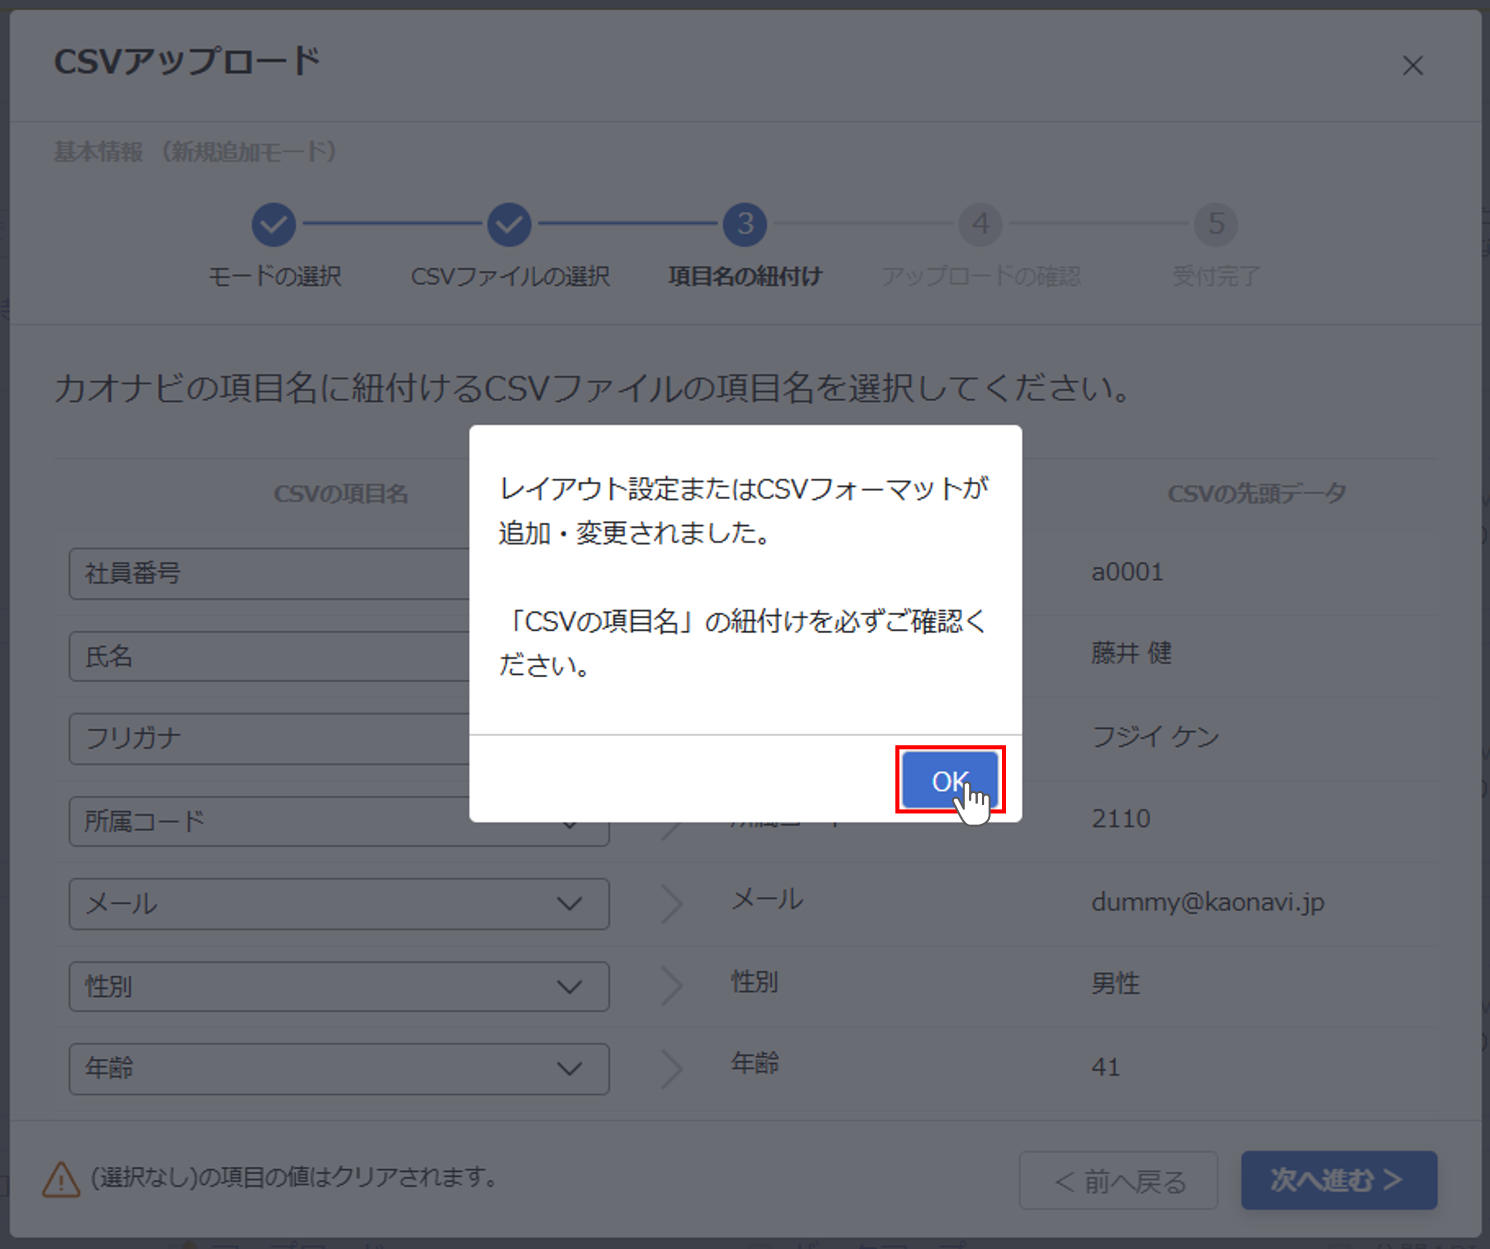Click step 5 circle 受付完了
The width and height of the screenshot is (1490, 1249).
1216,224
